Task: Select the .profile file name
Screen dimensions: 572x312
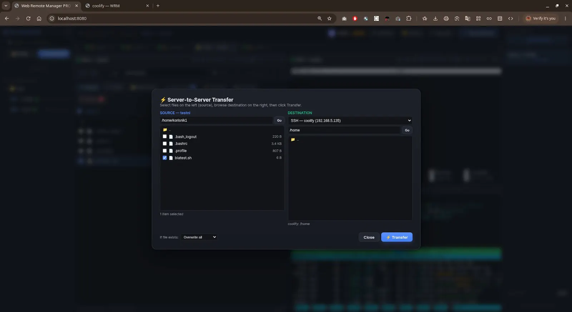Action: [181, 151]
